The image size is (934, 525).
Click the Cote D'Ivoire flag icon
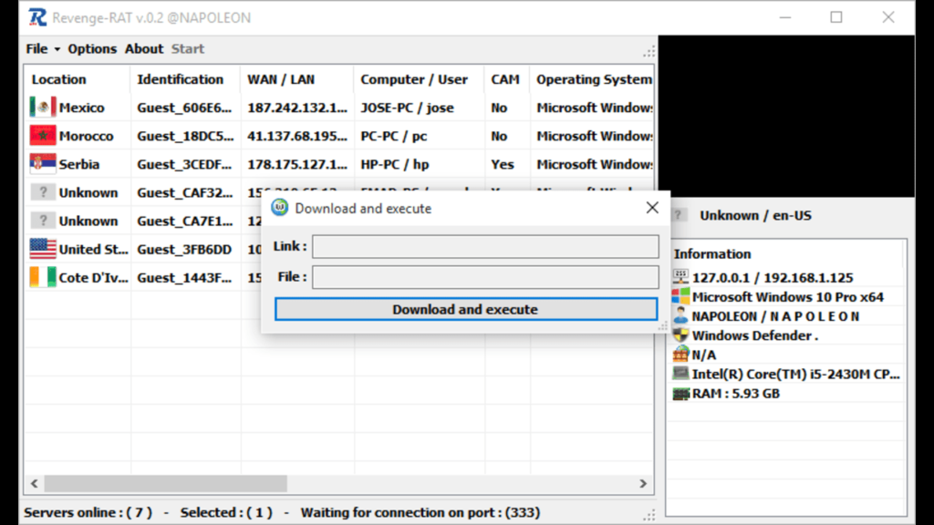tap(43, 277)
